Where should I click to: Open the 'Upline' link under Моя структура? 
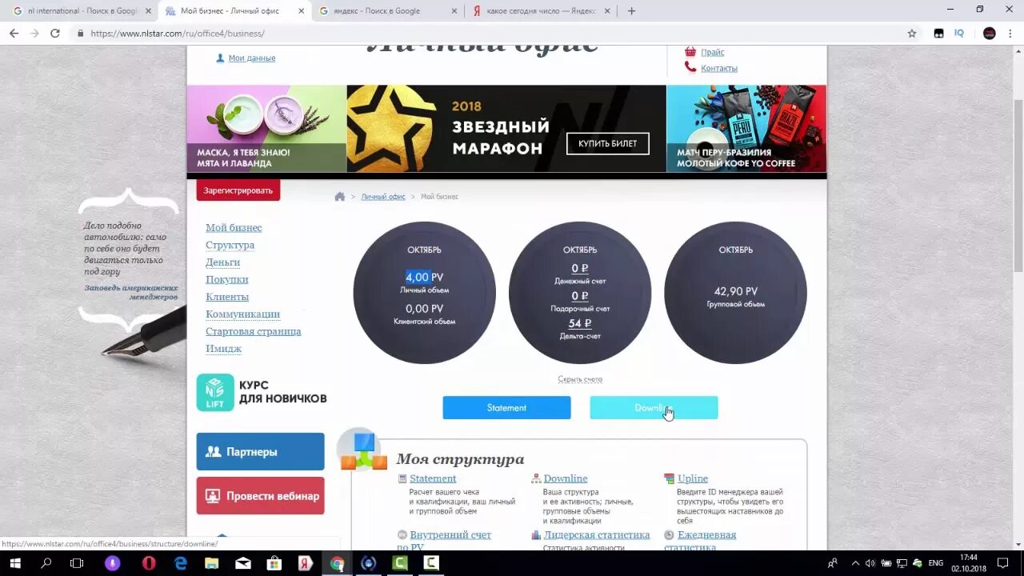[x=693, y=479]
